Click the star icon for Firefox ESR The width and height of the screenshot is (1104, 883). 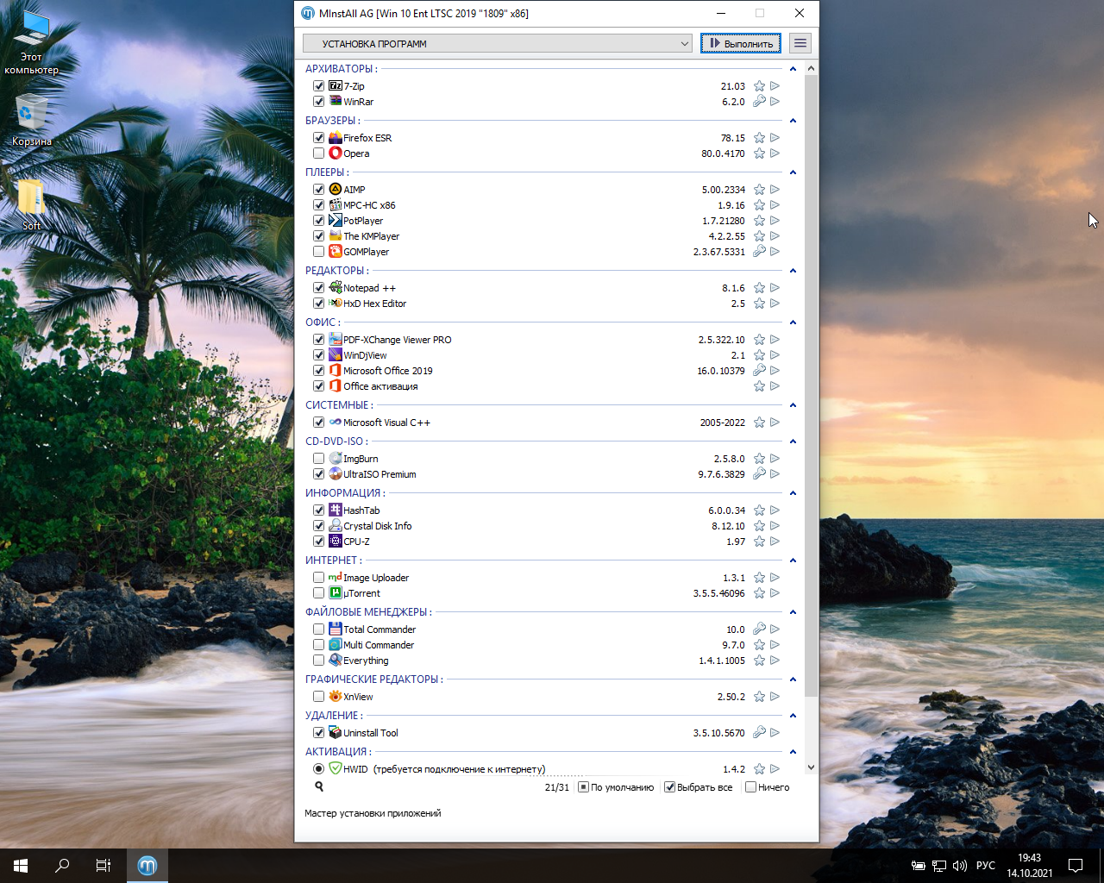click(759, 138)
